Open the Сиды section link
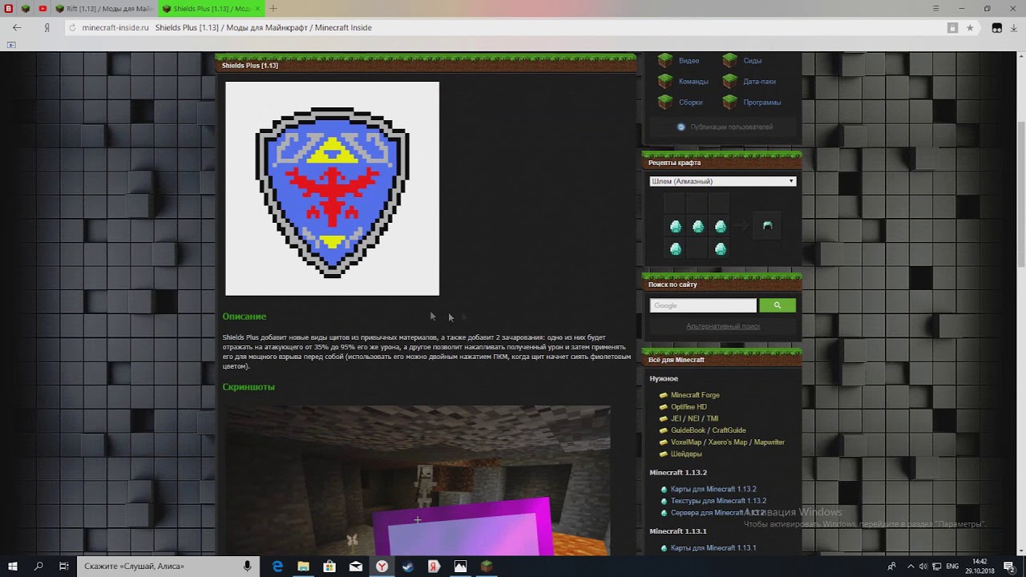Image resolution: width=1026 pixels, height=577 pixels. (x=752, y=61)
